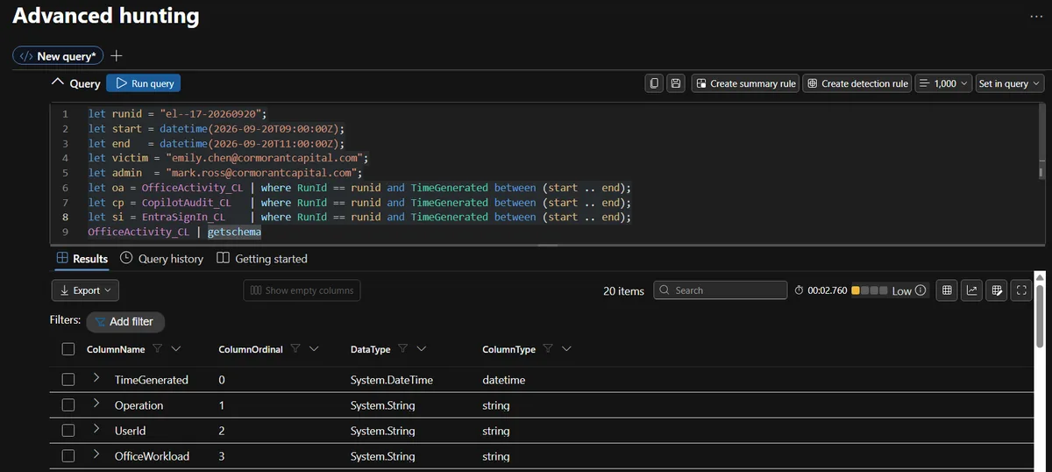Select all rows with the header checkbox
This screenshot has width=1052, height=472.
[x=68, y=349]
